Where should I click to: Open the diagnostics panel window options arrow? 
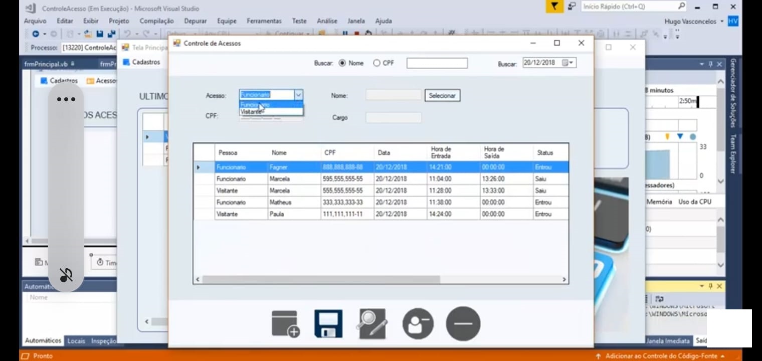coord(702,64)
